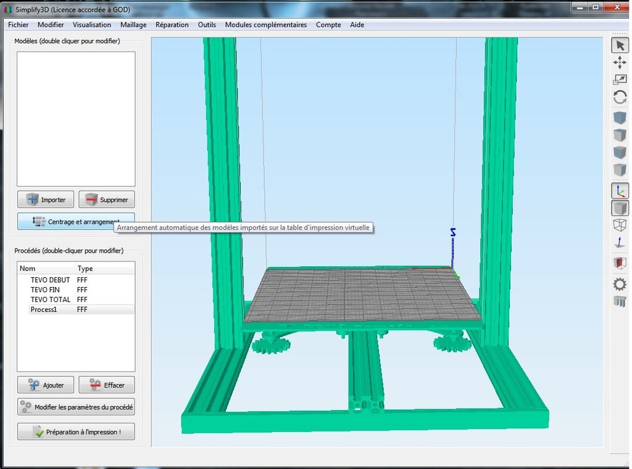Open the Visualisation menu
This screenshot has width=632, height=469.
[x=92, y=25]
